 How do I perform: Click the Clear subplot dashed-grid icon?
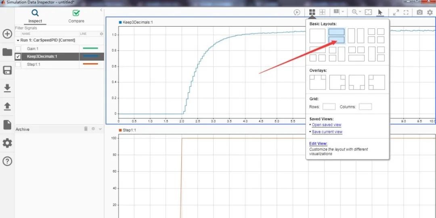click(x=322, y=12)
